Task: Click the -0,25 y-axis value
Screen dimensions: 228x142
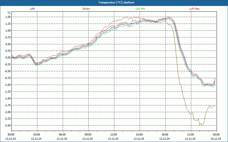Action: (x=8, y=64)
